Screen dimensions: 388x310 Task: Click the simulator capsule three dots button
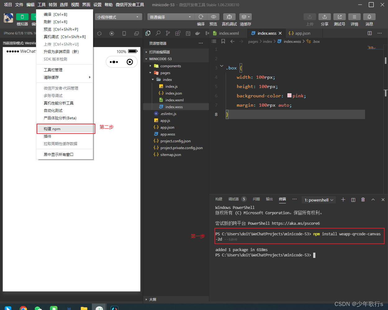[x=114, y=62]
